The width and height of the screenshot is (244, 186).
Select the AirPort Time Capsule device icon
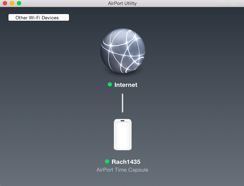tap(123, 135)
